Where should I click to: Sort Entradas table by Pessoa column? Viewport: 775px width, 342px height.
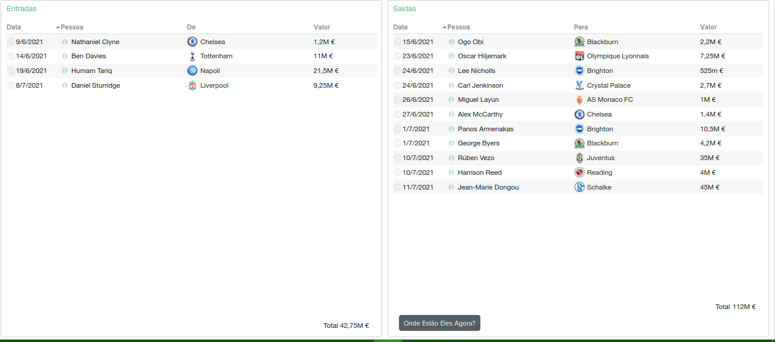[71, 27]
